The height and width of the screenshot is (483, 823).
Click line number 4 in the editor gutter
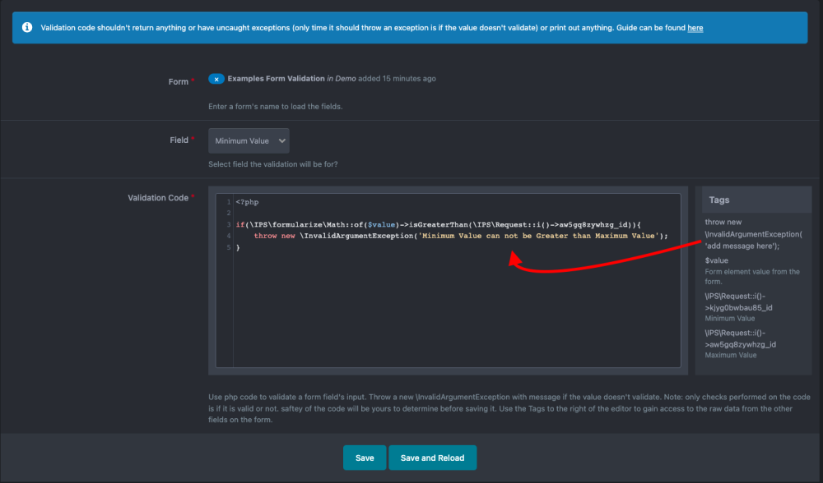click(228, 236)
